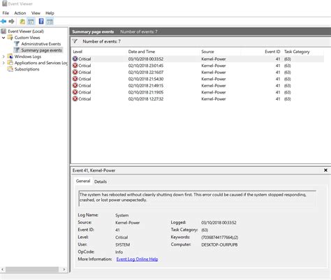Collapse the Custom Views tree node
This screenshot has height=280, width=331.
(3, 38)
